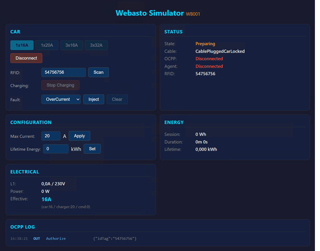Click the OCPP Disconnected status
The width and height of the screenshot is (320, 251).
[x=209, y=59]
